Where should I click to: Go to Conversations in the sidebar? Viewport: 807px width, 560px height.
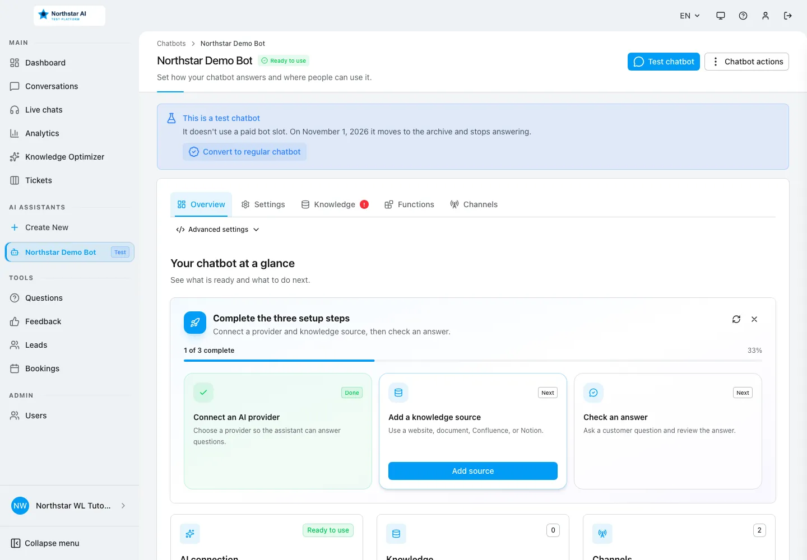69,86
